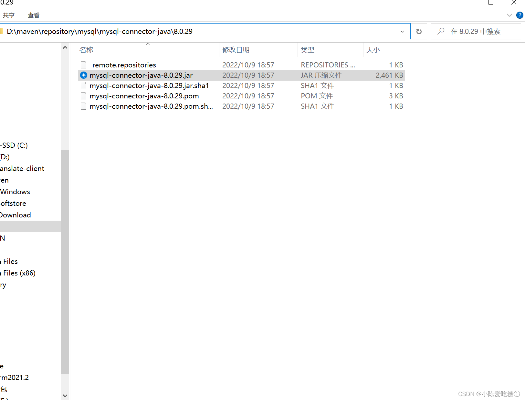This screenshot has height=400, width=525.
Task: Select the Windows folder in navigation pane
Action: (15, 192)
